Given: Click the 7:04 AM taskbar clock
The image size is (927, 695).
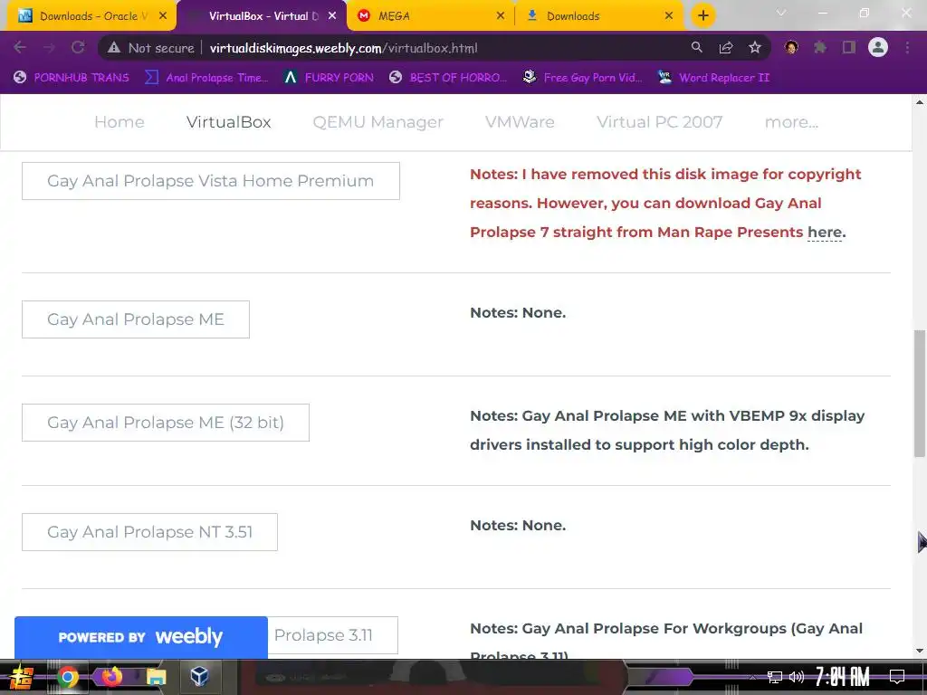Looking at the screenshot, I should pos(843,677).
